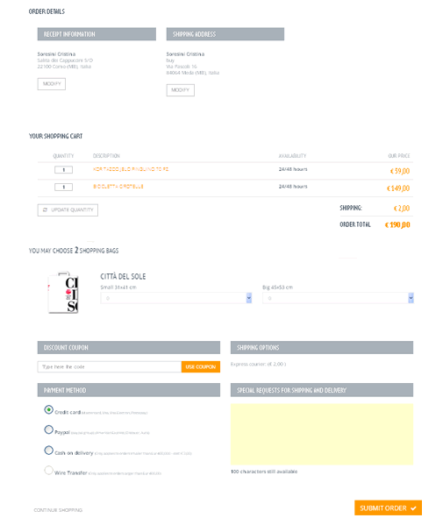Focus the discount coupon code field
The height and width of the screenshot is (518, 443).
[110, 366]
